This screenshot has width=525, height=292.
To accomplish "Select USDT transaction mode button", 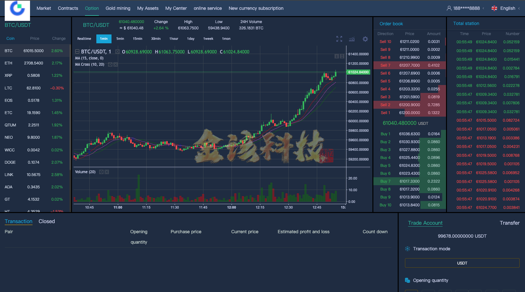I will [462, 263].
